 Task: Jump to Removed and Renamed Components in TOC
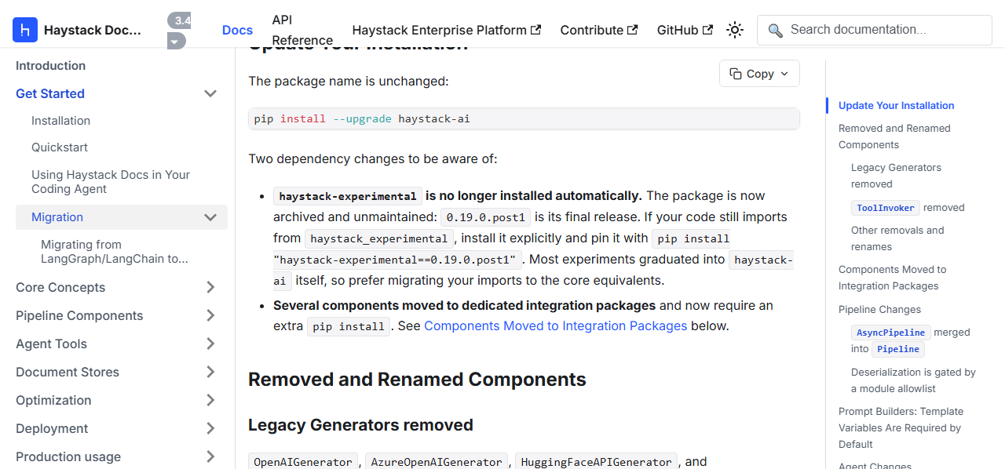tap(894, 136)
